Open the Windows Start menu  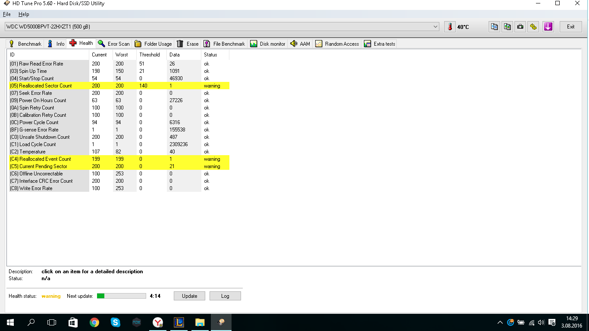(10, 322)
